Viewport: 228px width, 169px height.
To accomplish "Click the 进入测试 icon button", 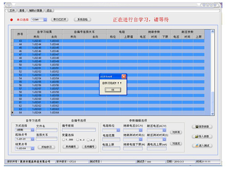I will [202, 145].
